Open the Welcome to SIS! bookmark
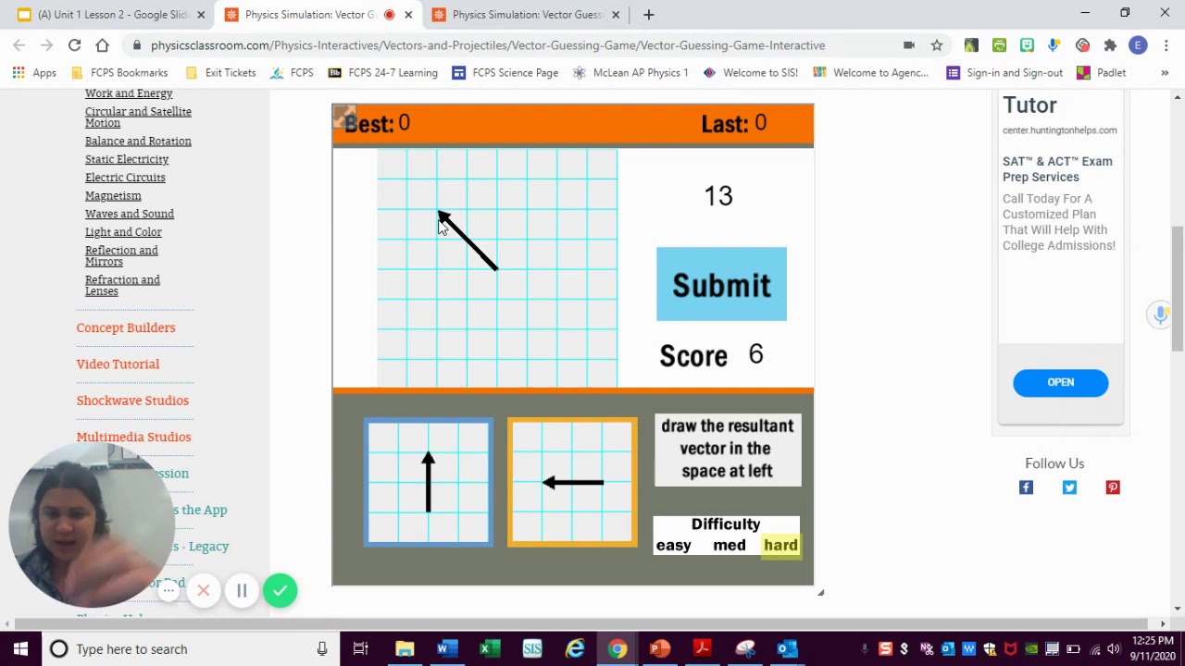 coord(751,72)
